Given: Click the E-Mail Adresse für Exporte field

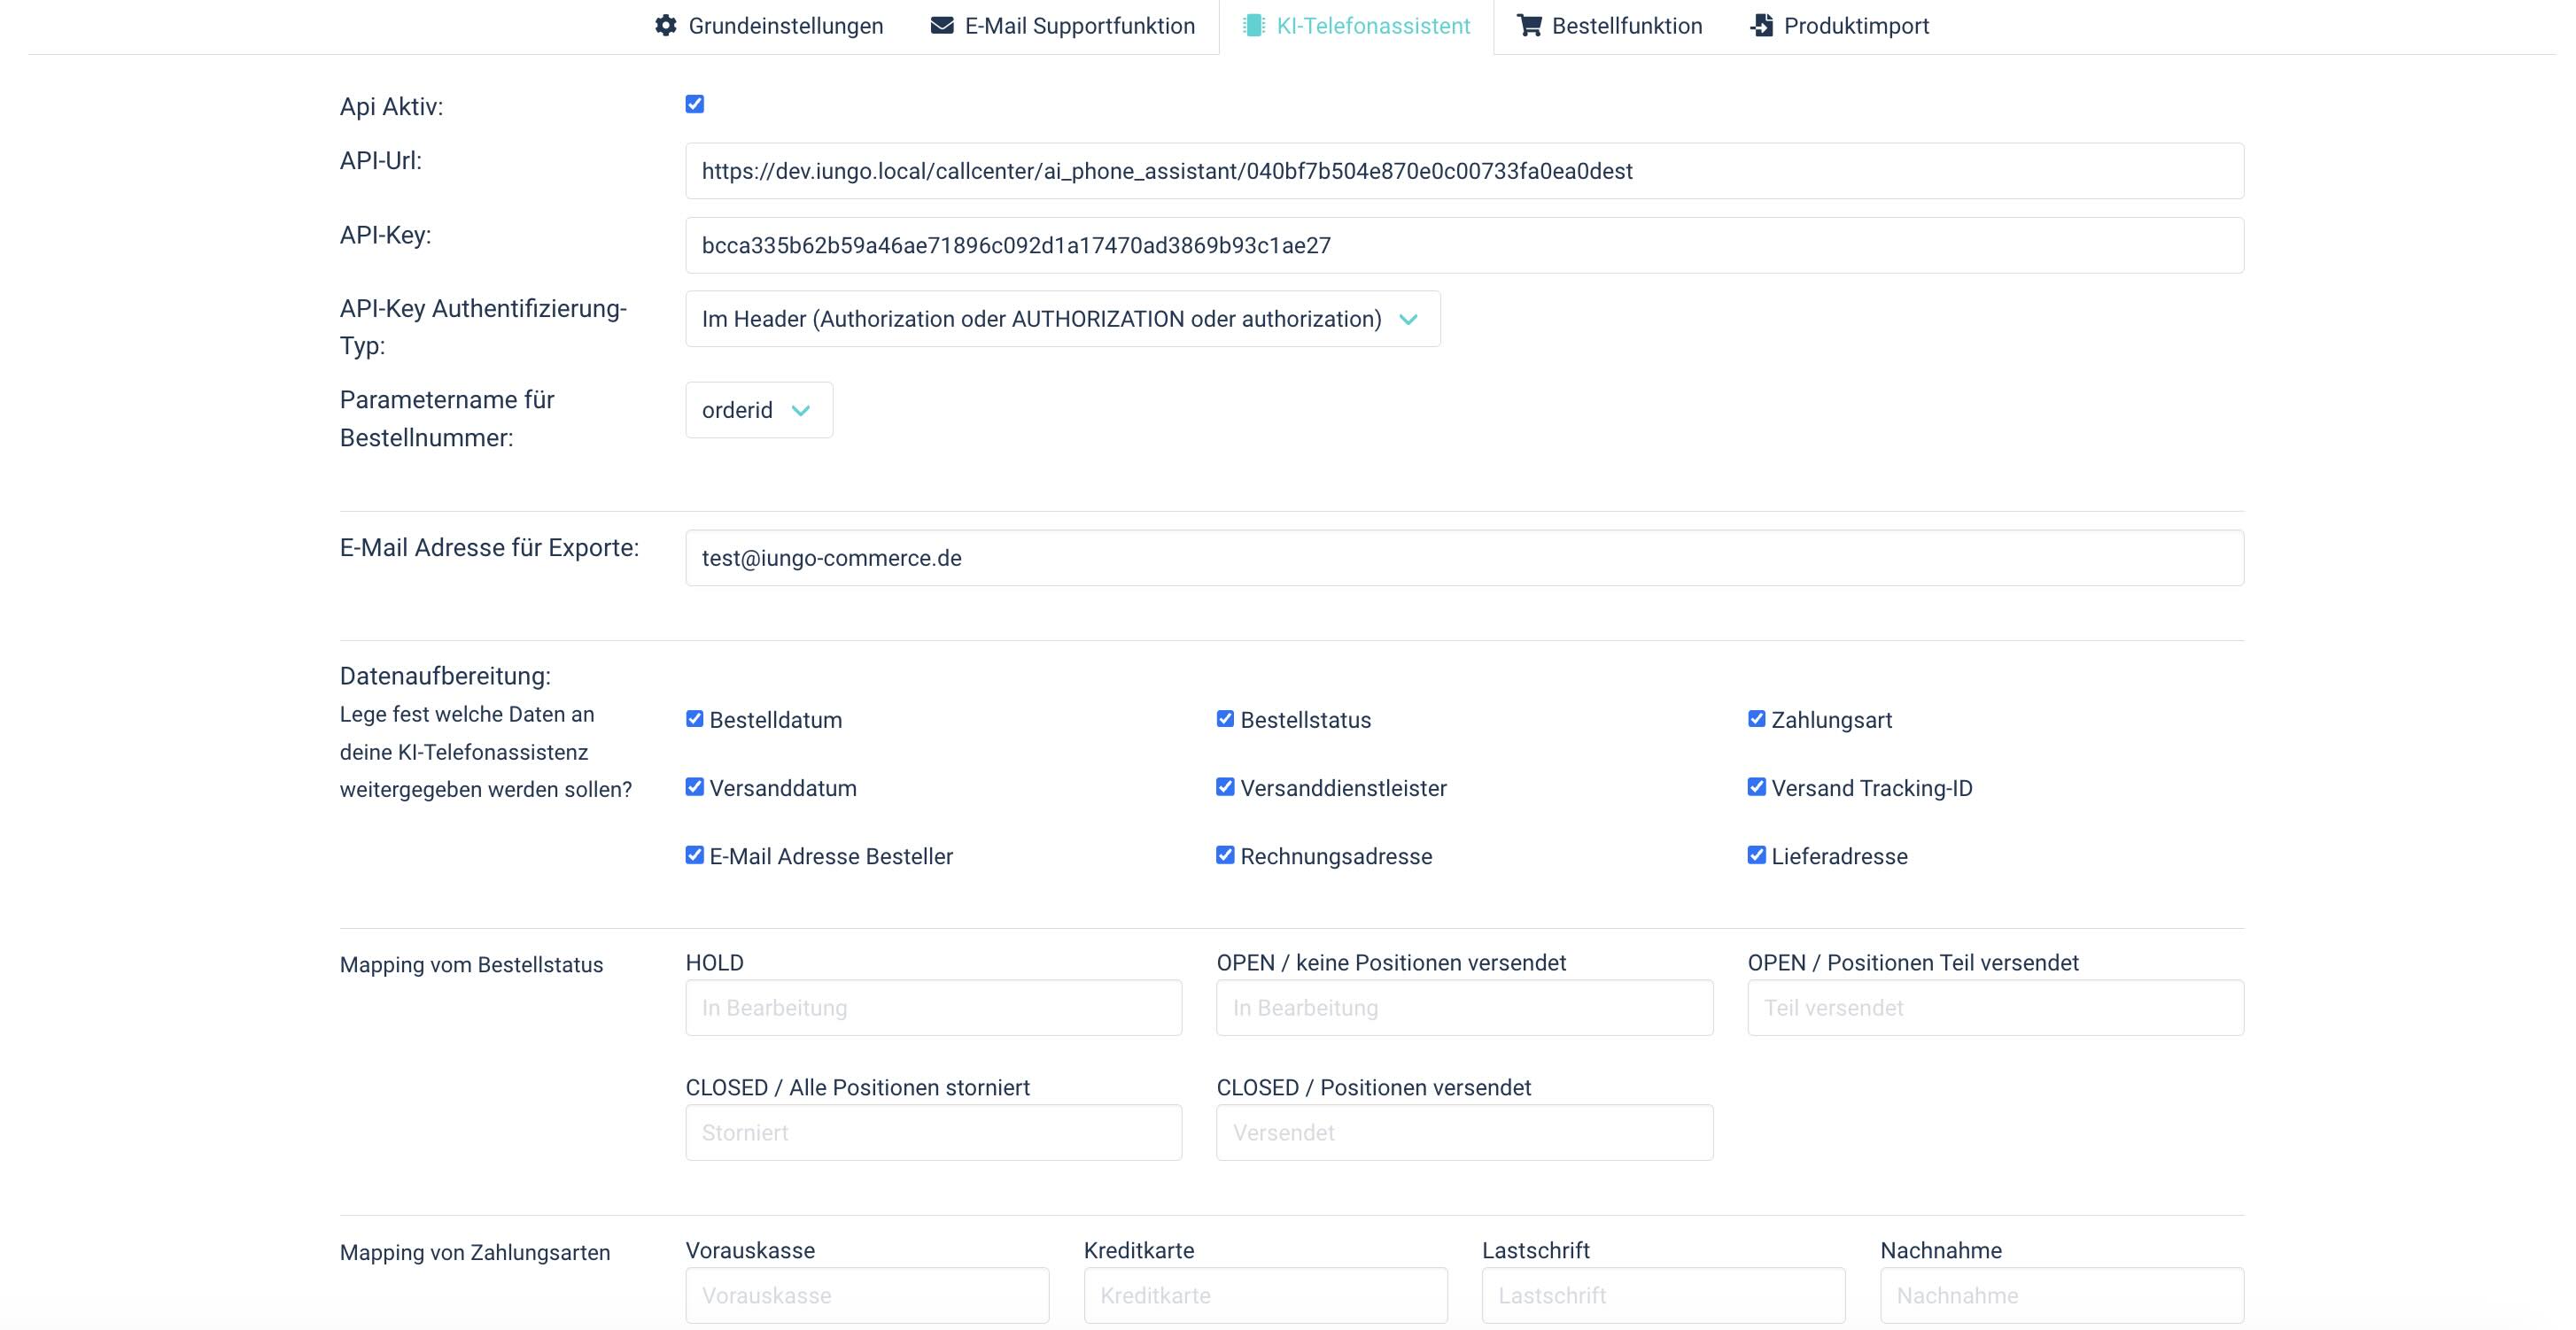Looking at the screenshot, I should pyautogui.click(x=1464, y=559).
